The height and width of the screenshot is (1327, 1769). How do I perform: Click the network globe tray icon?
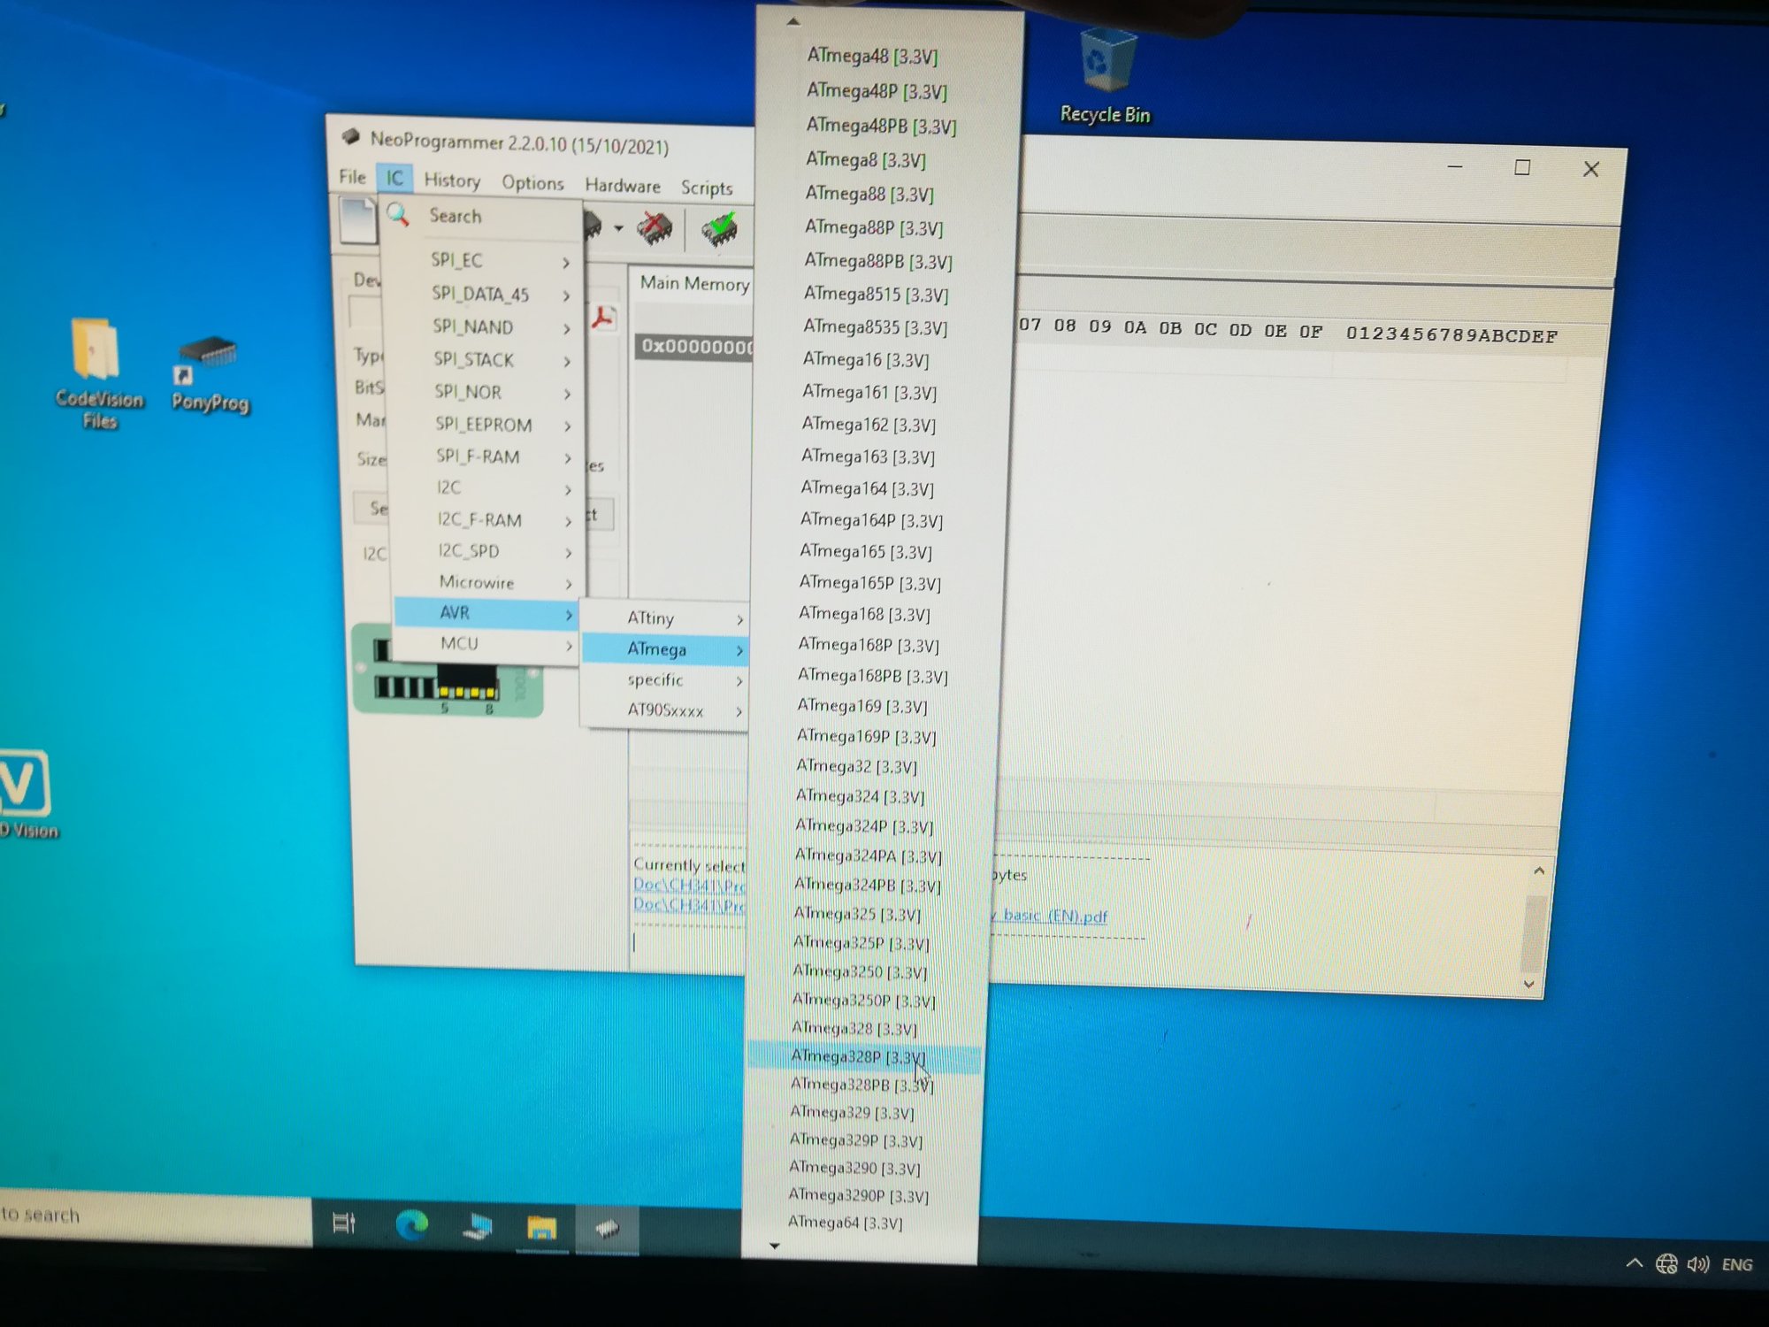click(x=1666, y=1263)
